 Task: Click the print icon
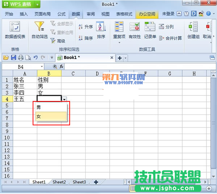21,57
